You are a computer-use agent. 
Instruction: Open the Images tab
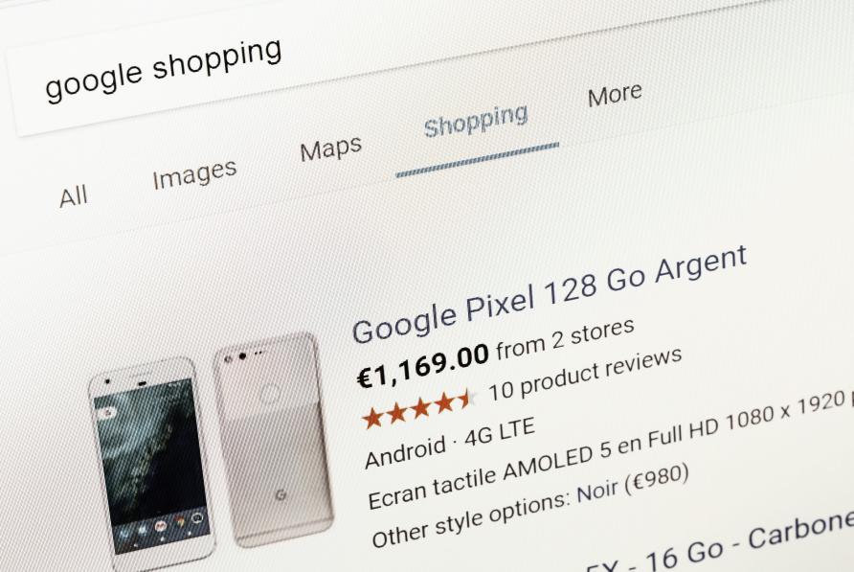coord(194,174)
